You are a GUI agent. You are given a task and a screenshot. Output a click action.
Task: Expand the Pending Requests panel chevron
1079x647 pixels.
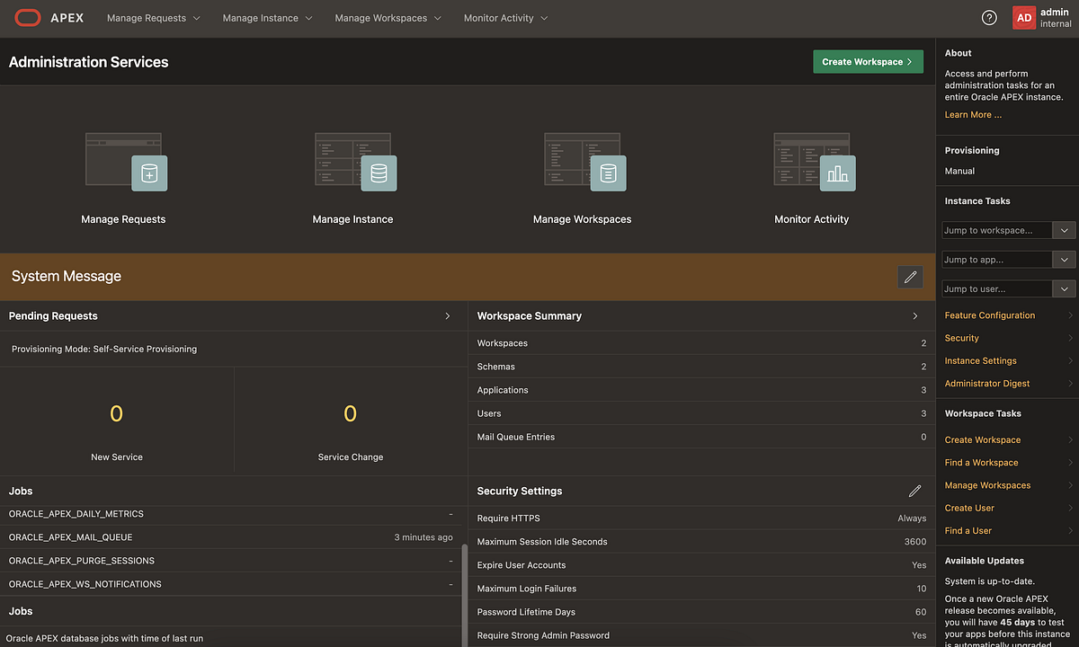(x=447, y=315)
